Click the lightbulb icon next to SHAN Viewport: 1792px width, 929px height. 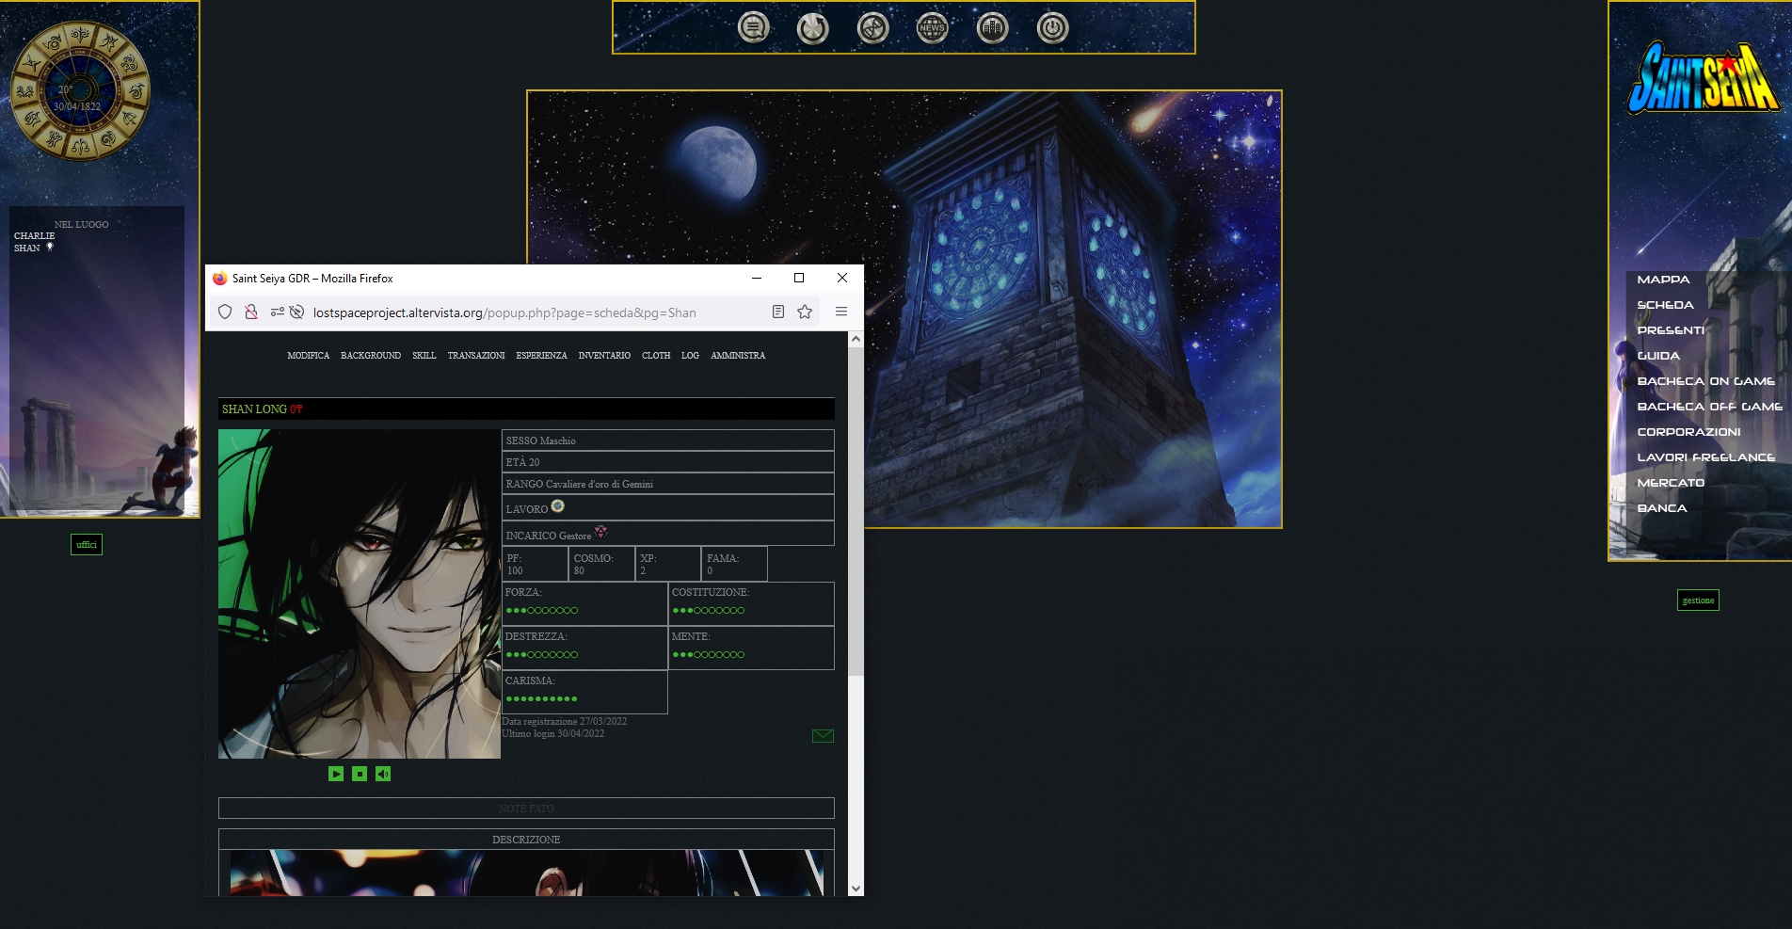(50, 248)
